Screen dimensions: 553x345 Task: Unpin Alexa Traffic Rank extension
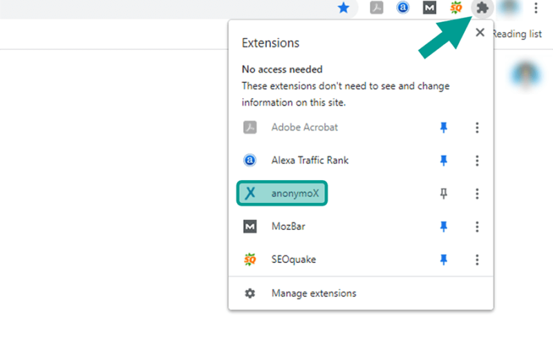click(443, 160)
